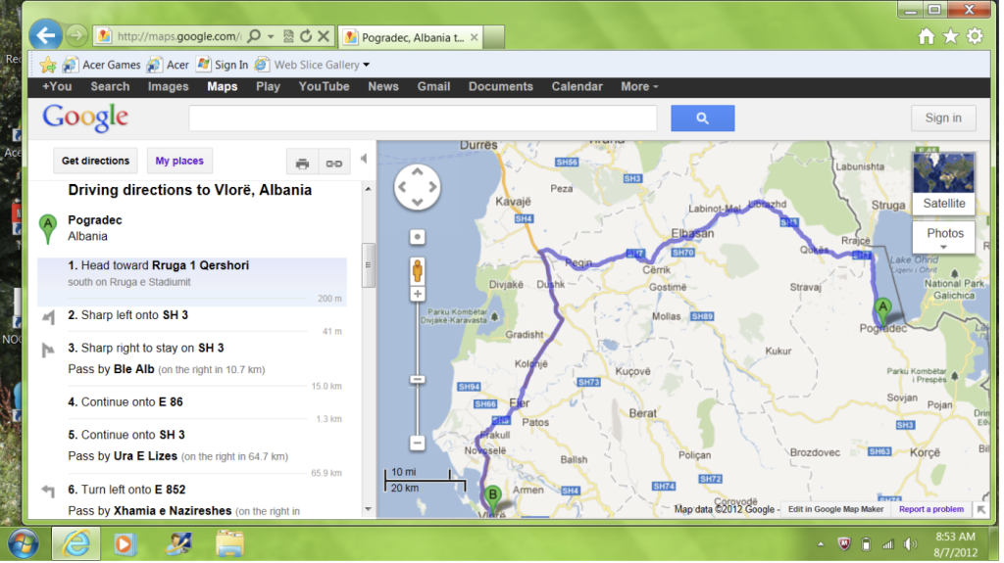Image resolution: width=1004 pixels, height=563 pixels.
Task: Click Edit in Google Map Maker link
Action: tap(836, 510)
